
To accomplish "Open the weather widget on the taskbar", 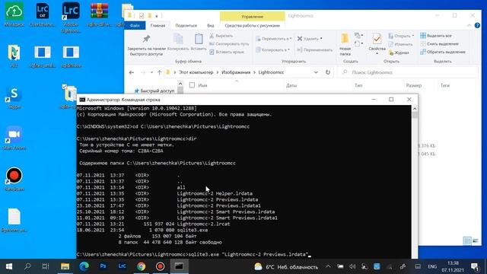I will click(x=286, y=267).
